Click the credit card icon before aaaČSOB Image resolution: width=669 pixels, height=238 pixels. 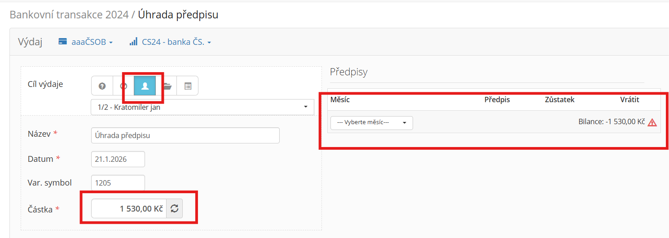click(x=63, y=42)
